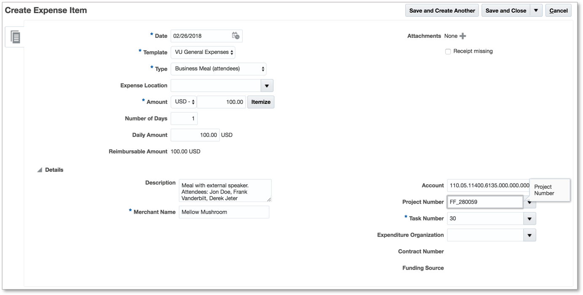Open the Type dropdown for Business Meal
583x295 pixels.
click(218, 69)
